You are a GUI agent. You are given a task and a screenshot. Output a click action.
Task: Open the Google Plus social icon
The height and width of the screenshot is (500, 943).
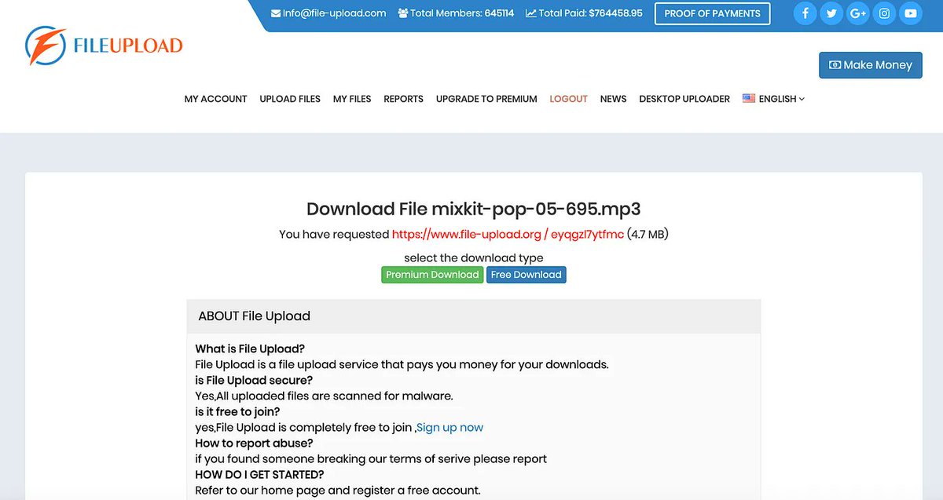click(x=858, y=13)
